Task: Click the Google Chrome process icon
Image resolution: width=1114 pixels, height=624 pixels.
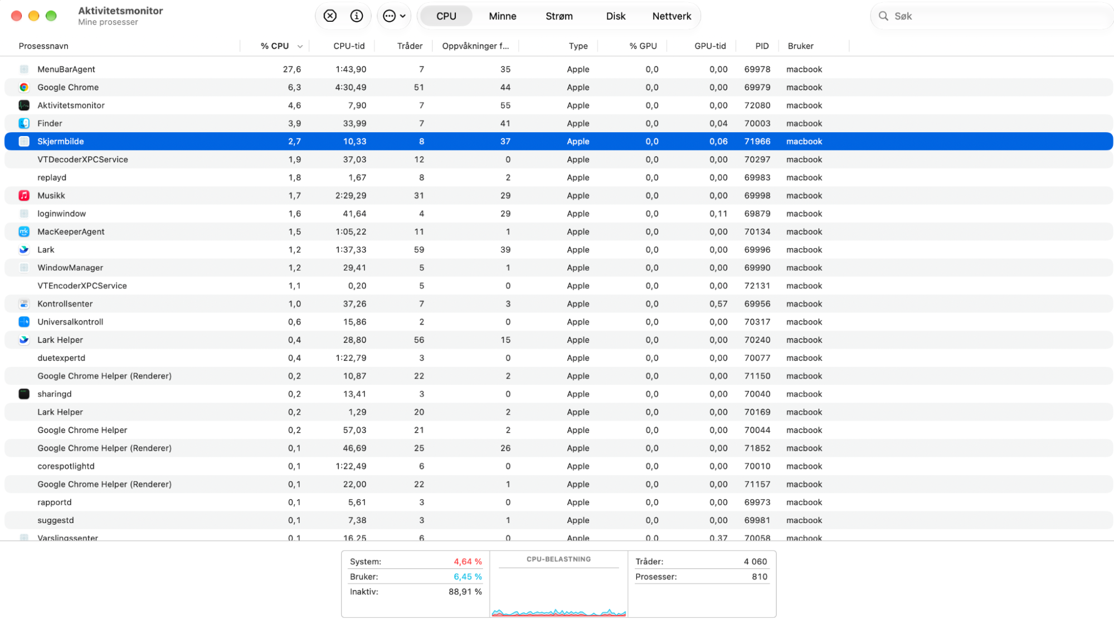Action: [x=24, y=87]
